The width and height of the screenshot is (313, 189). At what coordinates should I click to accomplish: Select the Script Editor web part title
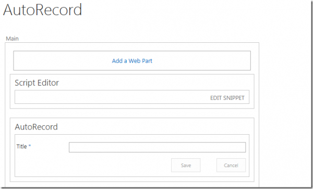pyautogui.click(x=37, y=82)
